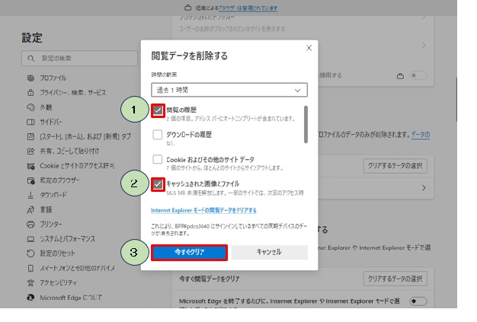Open システムとパフォーマンス settings page
This screenshot has height=322, width=477.
click(x=68, y=239)
